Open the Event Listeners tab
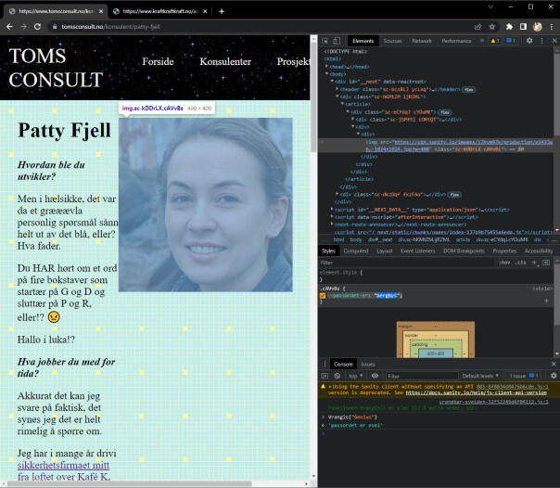 point(417,250)
